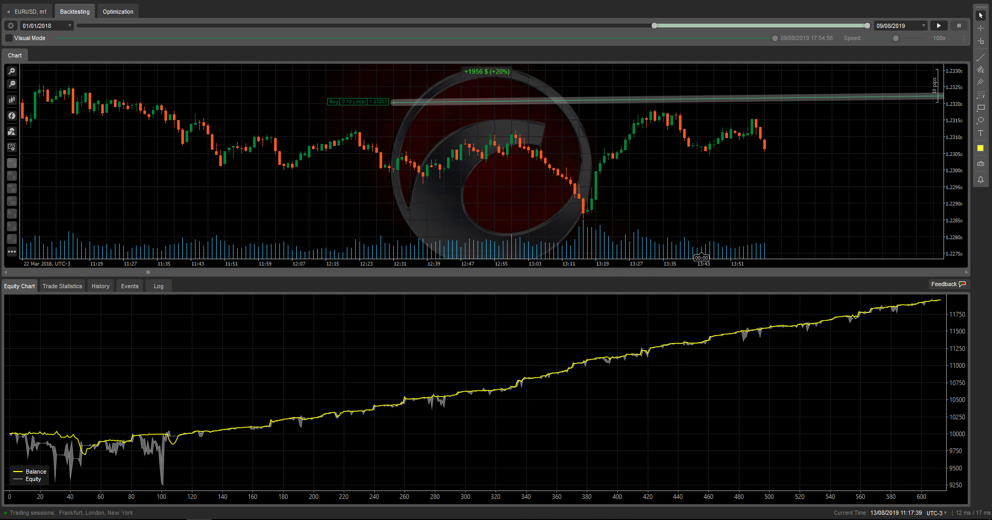Switch to the m15 timeframe
Screen dimensions: 992x520
click(x=12, y=188)
